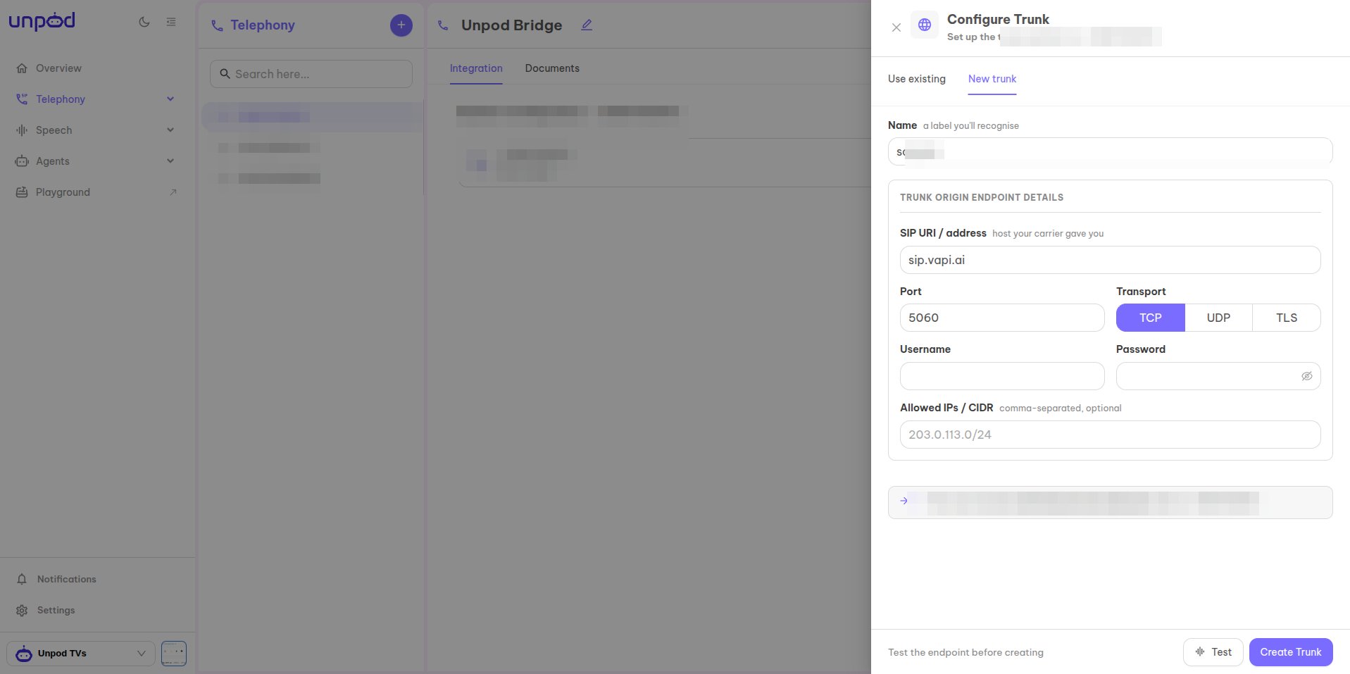Click TRUNK ORIGIN ENDPOINT DETAILS label
This screenshot has height=674, width=1350.
(982, 197)
